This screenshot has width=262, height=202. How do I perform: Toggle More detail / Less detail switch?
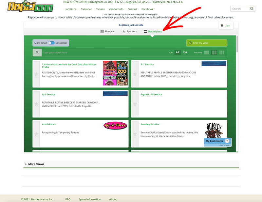pos(51,43)
